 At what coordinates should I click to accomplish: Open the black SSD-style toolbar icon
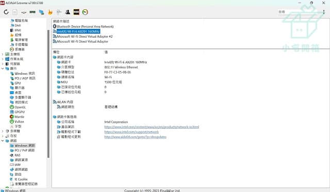(x=76, y=12)
